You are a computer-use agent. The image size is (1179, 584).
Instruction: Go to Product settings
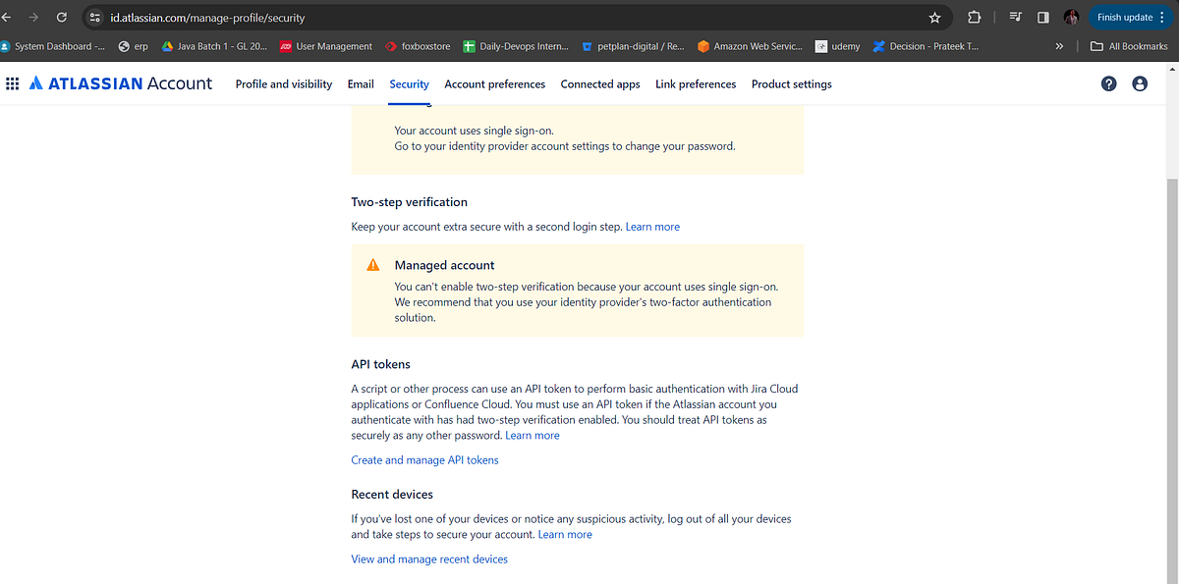(x=791, y=84)
